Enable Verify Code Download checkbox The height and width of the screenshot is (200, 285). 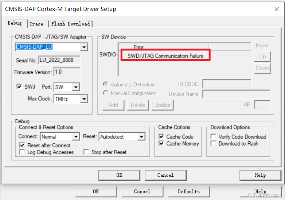click(213, 136)
